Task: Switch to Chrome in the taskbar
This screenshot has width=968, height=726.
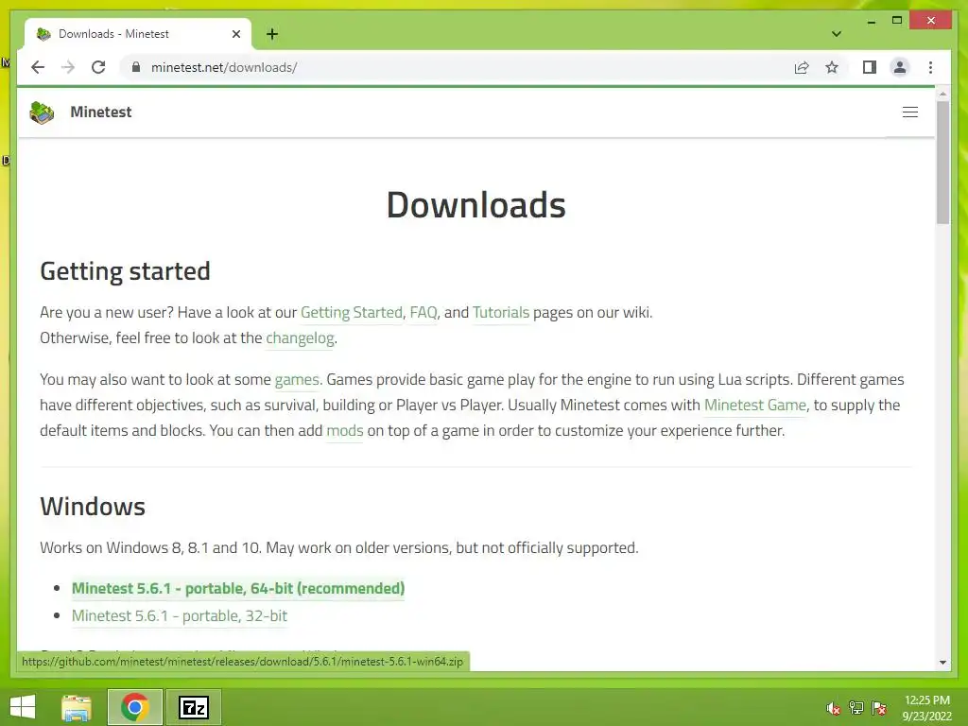Action: (x=135, y=707)
